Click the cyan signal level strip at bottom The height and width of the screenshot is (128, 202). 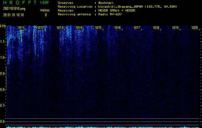click(103, 127)
